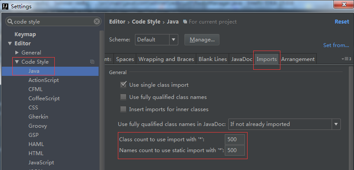Click the search magnifier icon

10,21
